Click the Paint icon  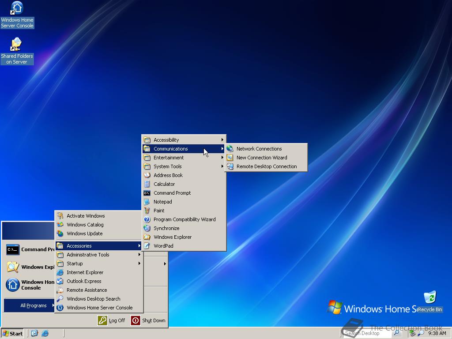pos(147,211)
